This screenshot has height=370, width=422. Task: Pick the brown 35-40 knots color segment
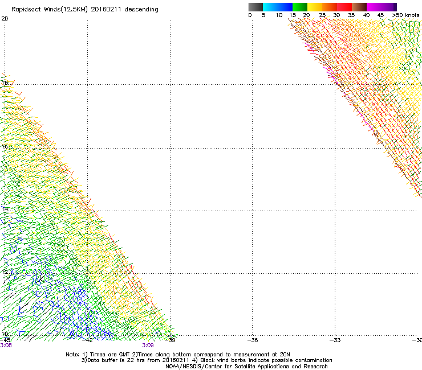point(359,7)
